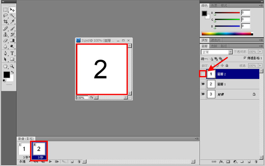The width and height of the screenshot is (265, 166).
Task: Select the Pen tool
Action: [5, 53]
